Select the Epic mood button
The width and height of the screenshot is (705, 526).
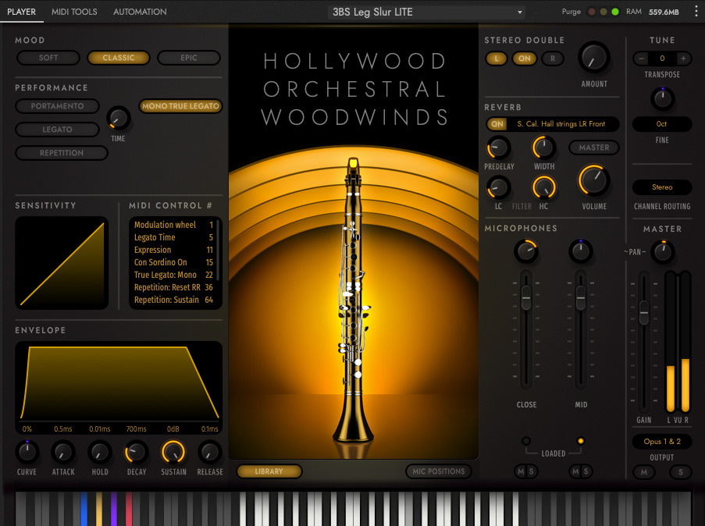tap(189, 58)
